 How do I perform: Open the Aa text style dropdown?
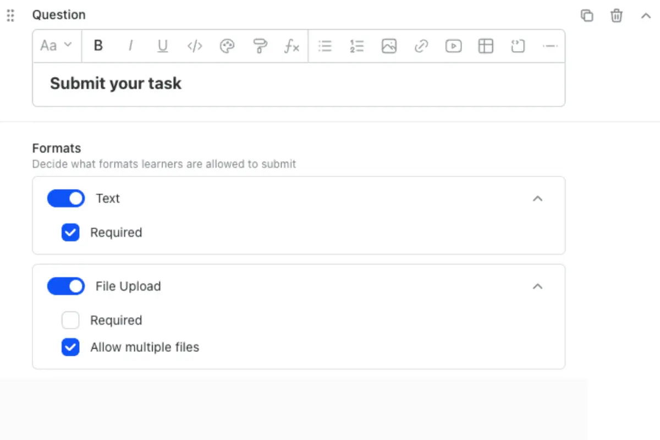pos(57,46)
